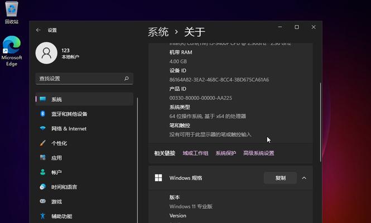Click the 时间和语言 globe clock icon
371x223 pixels.
(x=43, y=187)
